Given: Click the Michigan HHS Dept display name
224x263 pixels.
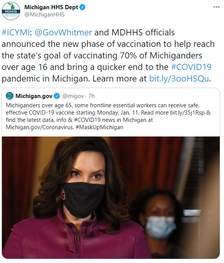Looking at the screenshot, I should coord(51,7).
